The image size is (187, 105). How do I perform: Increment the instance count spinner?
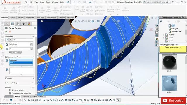point(31,48)
